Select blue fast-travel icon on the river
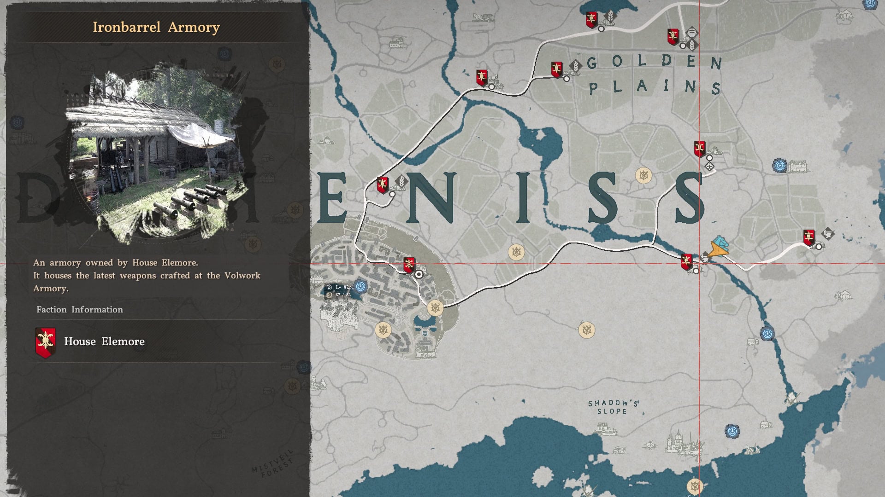The height and width of the screenshot is (497, 885). point(767,333)
